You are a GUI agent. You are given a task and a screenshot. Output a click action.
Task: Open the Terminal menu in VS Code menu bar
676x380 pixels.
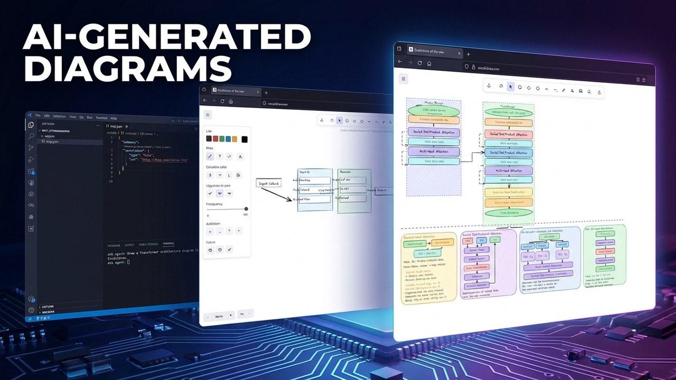pyautogui.click(x=101, y=118)
